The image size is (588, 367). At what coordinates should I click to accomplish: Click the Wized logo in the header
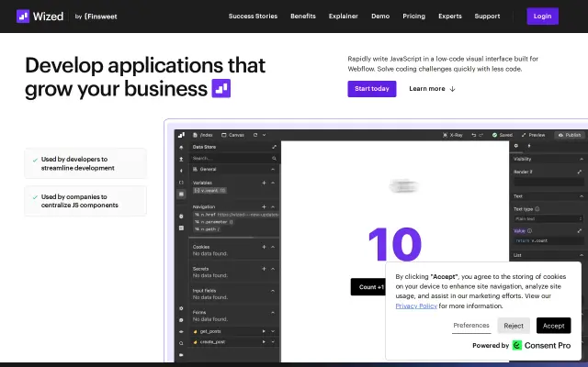pyautogui.click(x=40, y=17)
